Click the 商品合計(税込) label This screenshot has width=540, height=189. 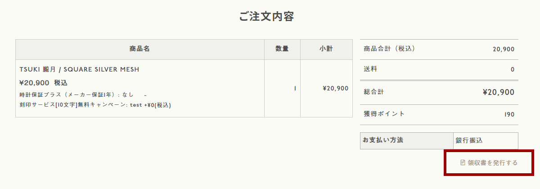(389, 49)
